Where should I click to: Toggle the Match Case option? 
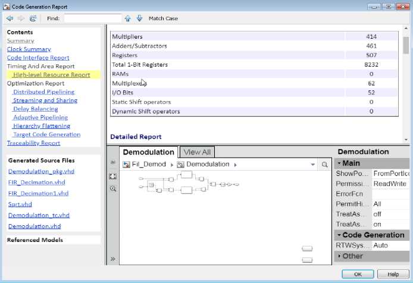163,18
